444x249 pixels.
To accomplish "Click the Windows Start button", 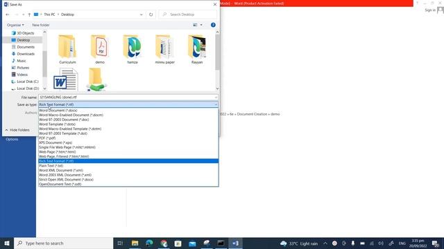I will 7,243.
